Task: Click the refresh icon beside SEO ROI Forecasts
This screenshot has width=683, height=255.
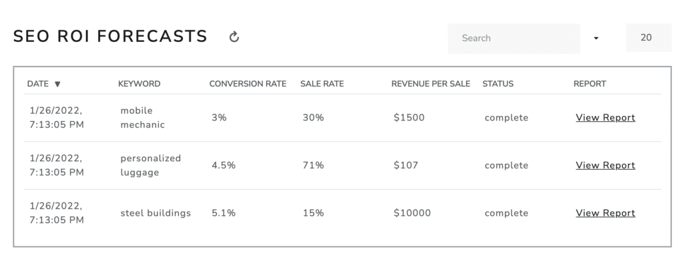Action: tap(234, 37)
